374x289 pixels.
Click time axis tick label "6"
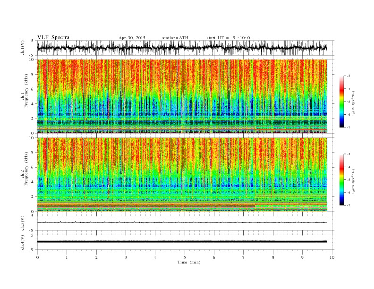click(x=214, y=257)
